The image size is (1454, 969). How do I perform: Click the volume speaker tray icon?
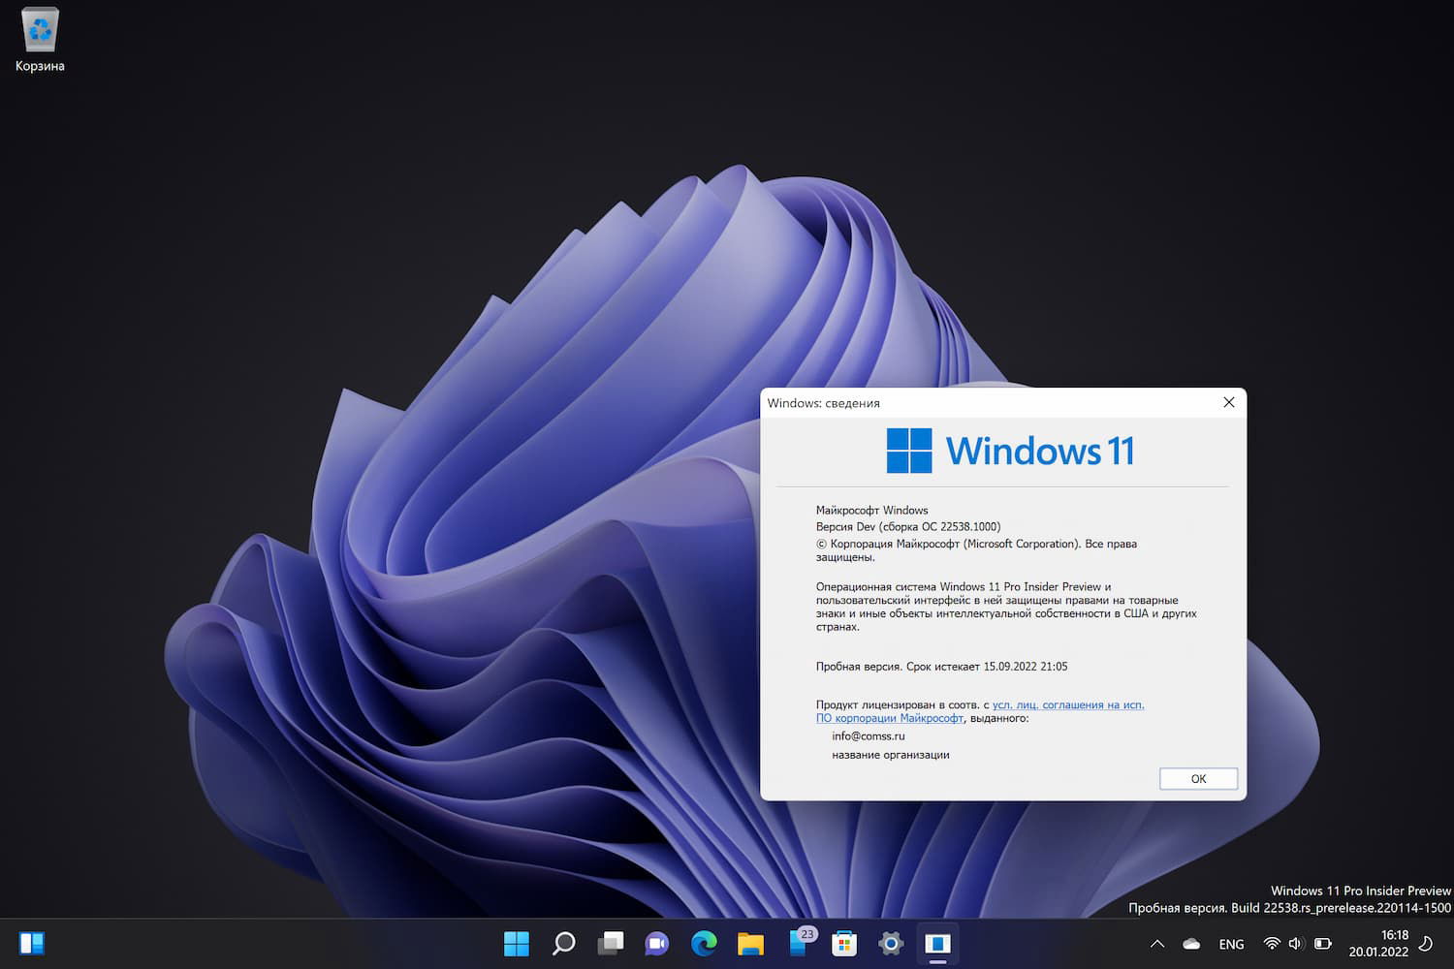pyautogui.click(x=1296, y=943)
